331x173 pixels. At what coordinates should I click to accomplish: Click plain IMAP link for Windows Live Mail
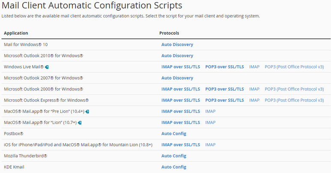tap(254, 67)
